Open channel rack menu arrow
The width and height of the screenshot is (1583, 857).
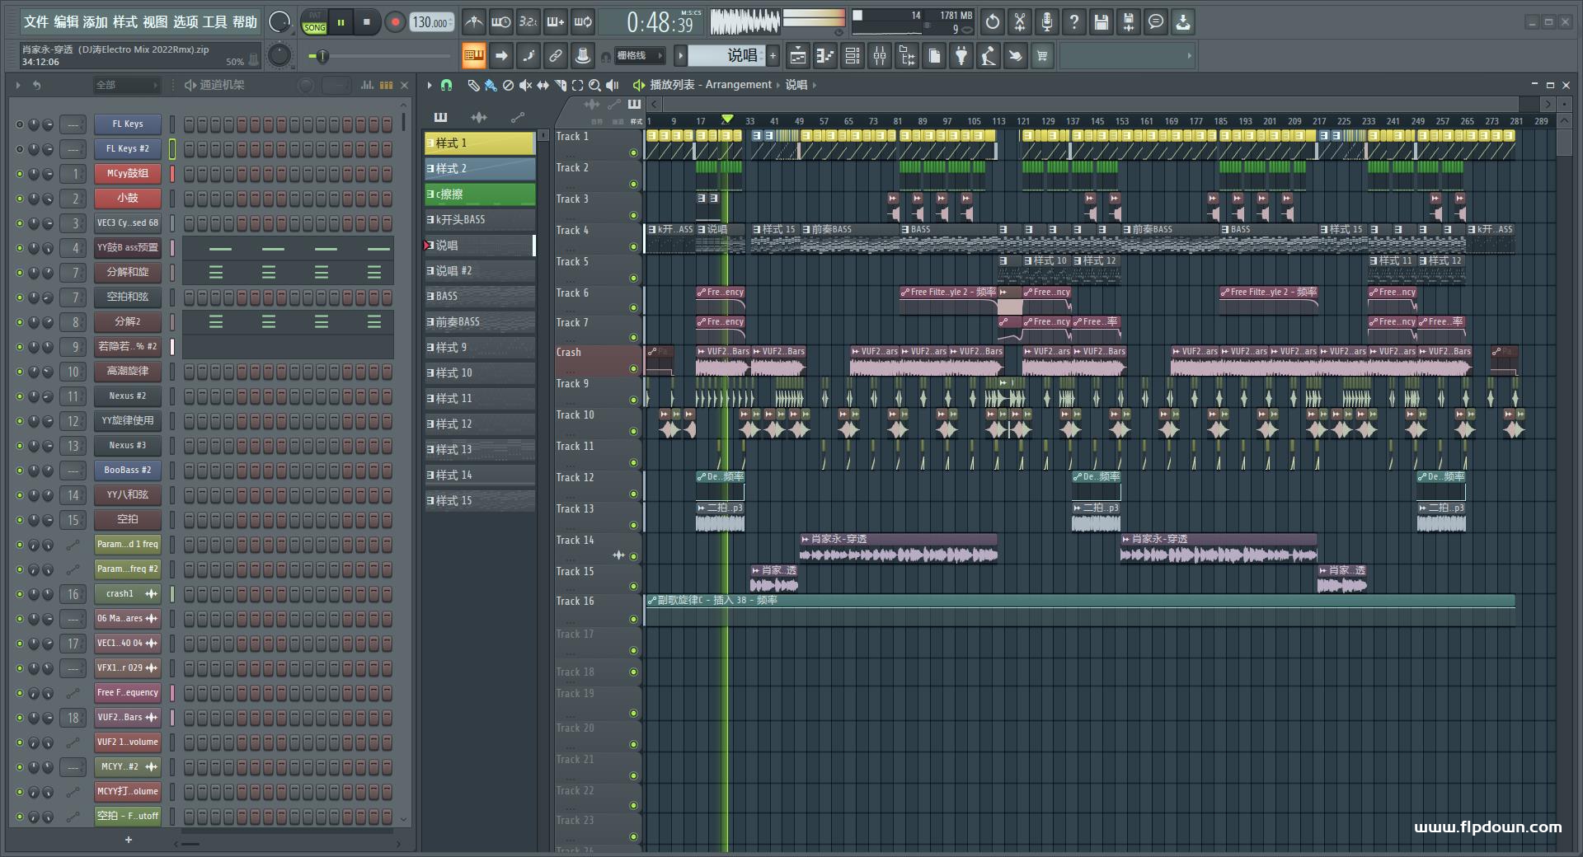point(18,85)
